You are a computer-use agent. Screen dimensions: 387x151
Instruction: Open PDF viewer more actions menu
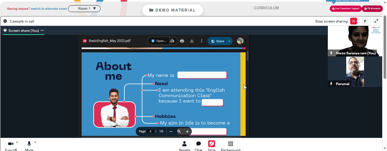pyautogui.click(x=201, y=41)
